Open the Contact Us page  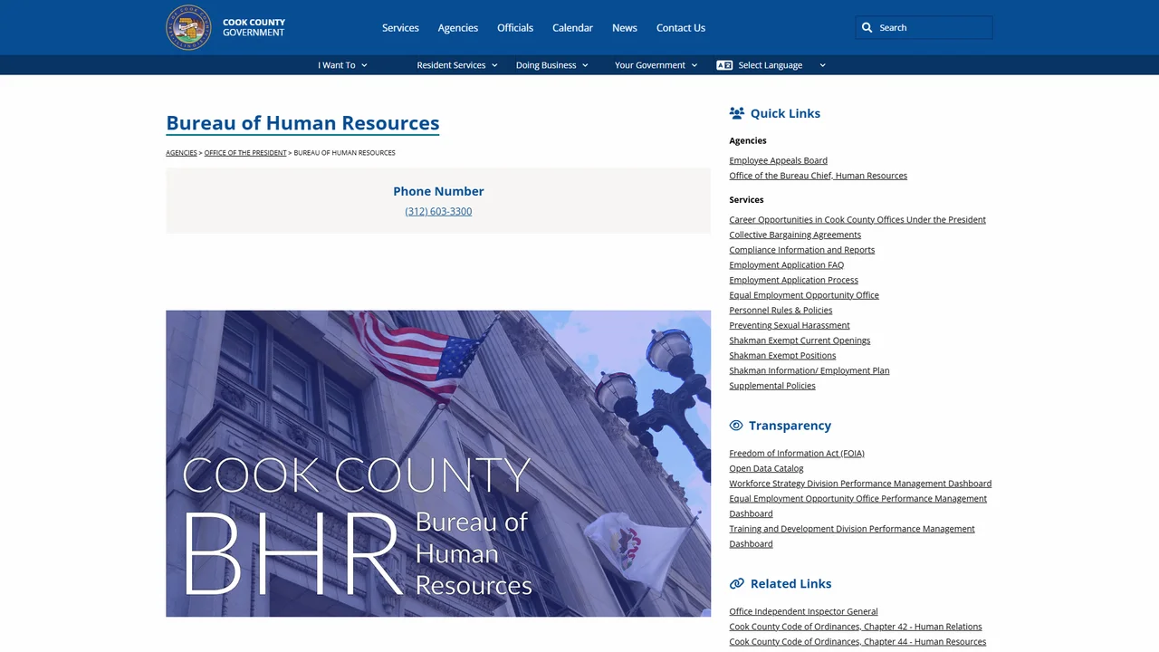[x=681, y=27]
